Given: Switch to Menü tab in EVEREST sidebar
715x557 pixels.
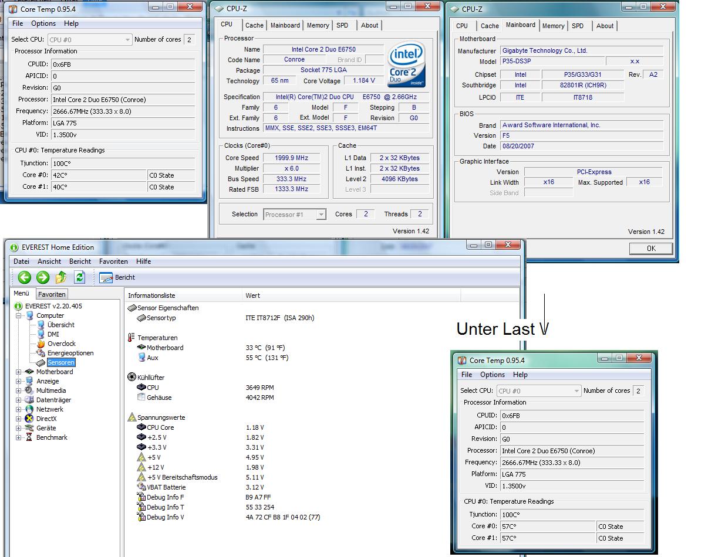Looking at the screenshot, I should coord(22,293).
